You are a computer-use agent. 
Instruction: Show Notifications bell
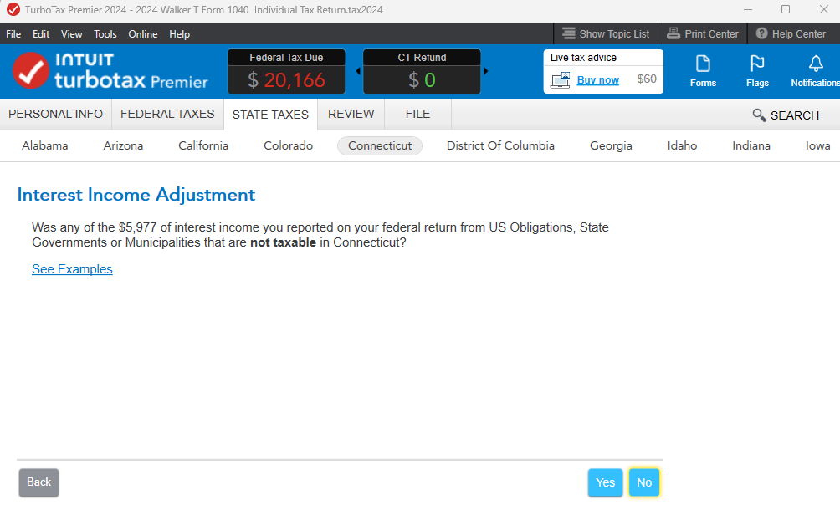tap(815, 70)
